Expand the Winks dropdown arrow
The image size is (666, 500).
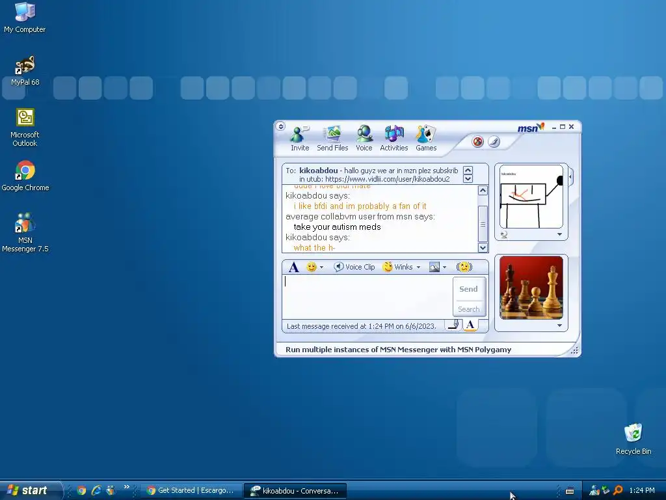pos(418,268)
